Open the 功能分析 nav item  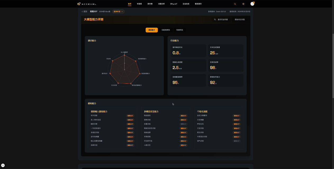pos(161,4)
